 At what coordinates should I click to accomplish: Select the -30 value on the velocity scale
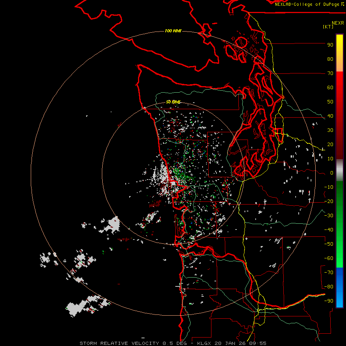[x=329, y=216]
